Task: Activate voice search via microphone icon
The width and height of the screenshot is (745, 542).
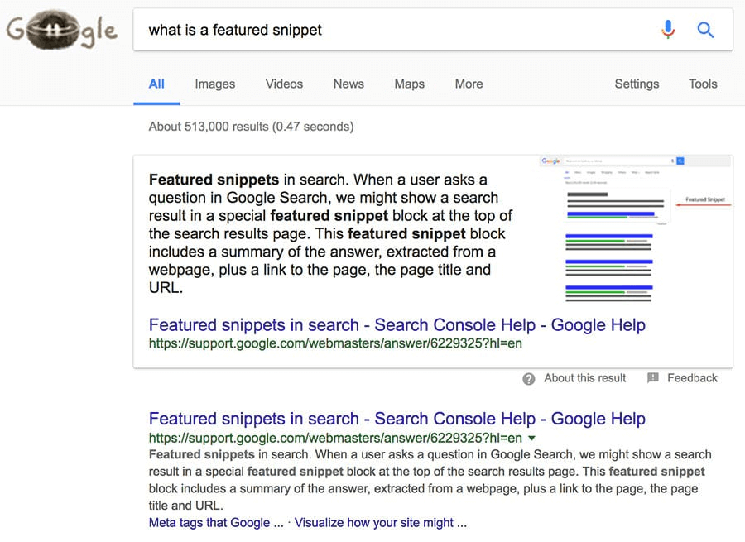Action: click(668, 29)
